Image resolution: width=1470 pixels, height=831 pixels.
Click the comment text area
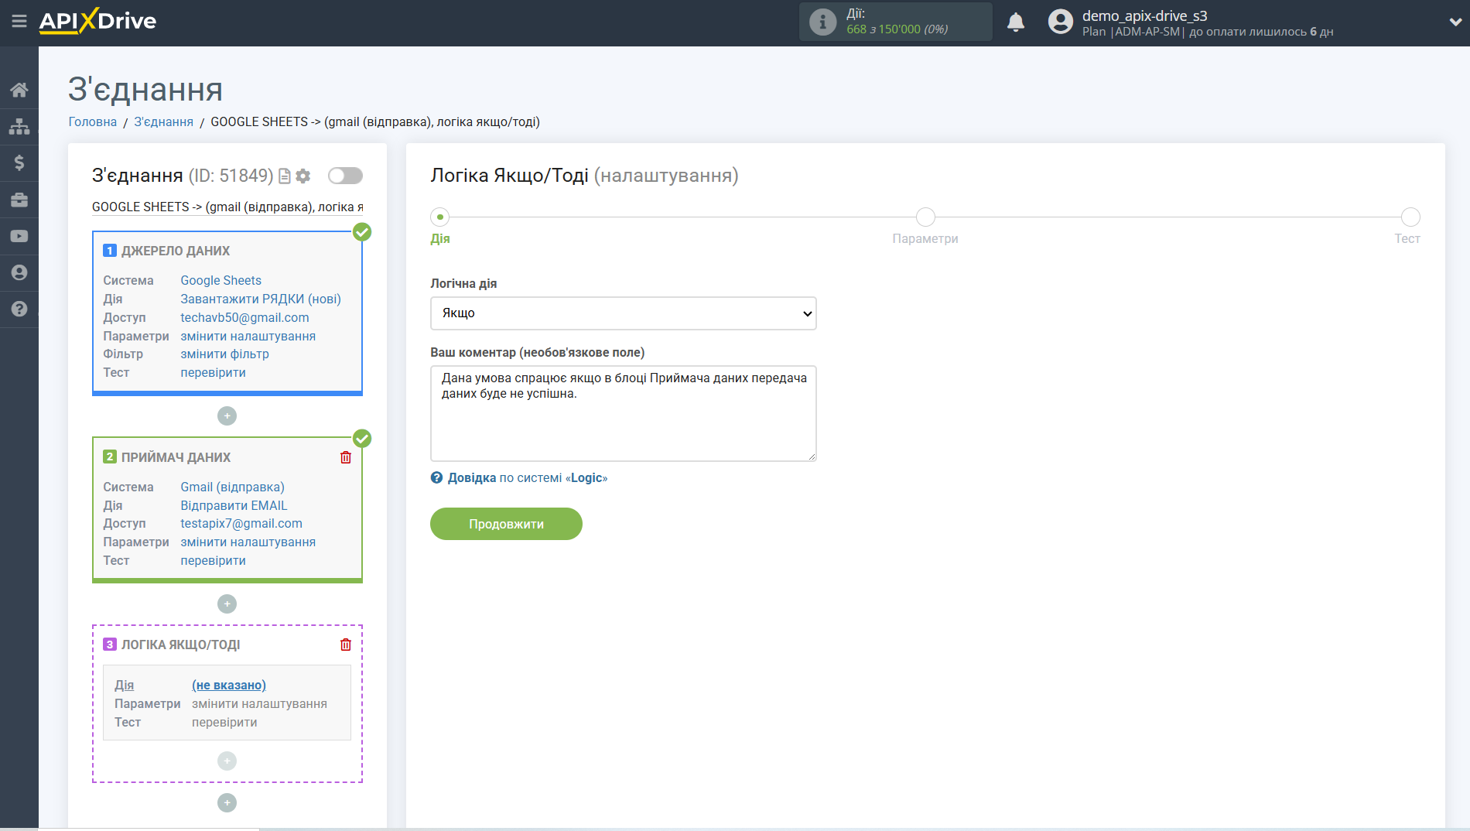(x=623, y=413)
